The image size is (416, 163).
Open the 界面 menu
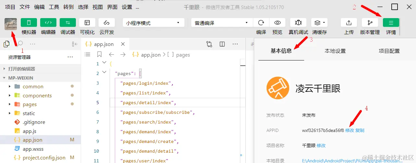coord(112,7)
